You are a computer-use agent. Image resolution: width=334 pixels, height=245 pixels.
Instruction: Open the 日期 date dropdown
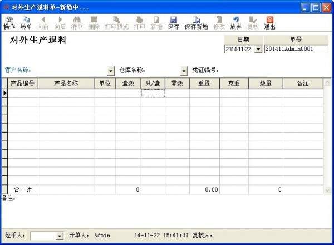[x=257, y=49]
